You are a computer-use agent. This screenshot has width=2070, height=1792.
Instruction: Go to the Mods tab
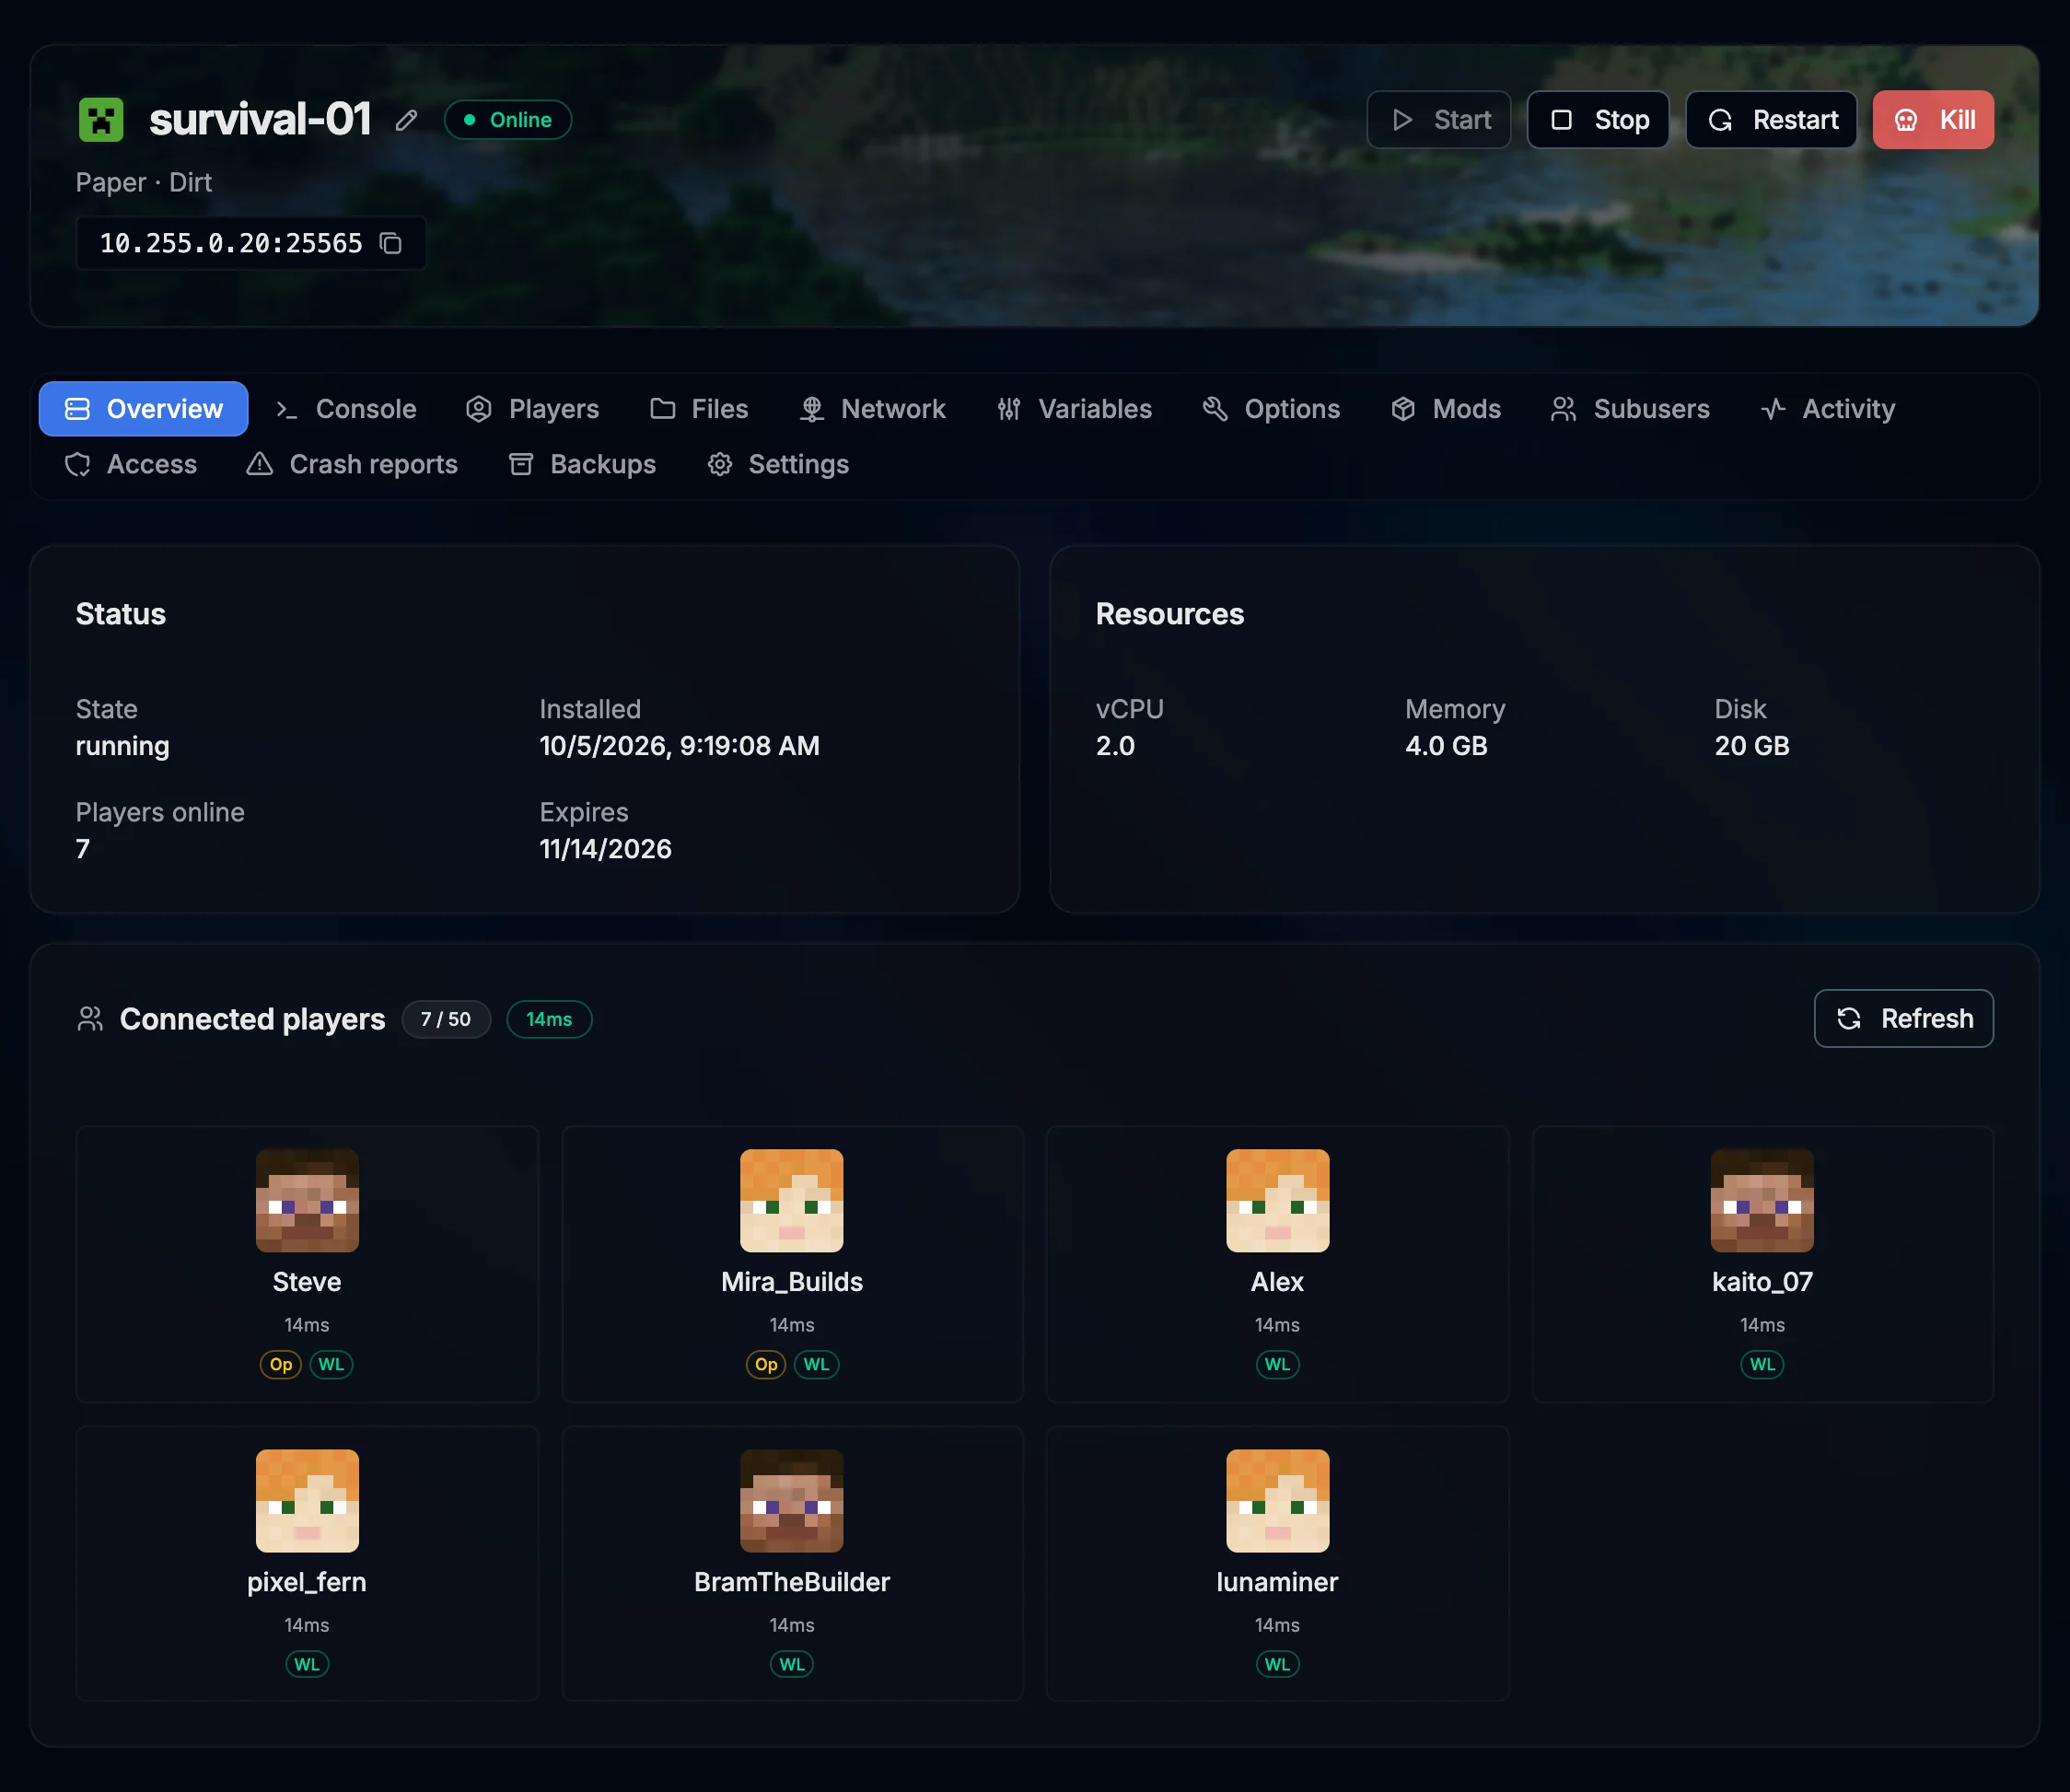(x=1446, y=409)
